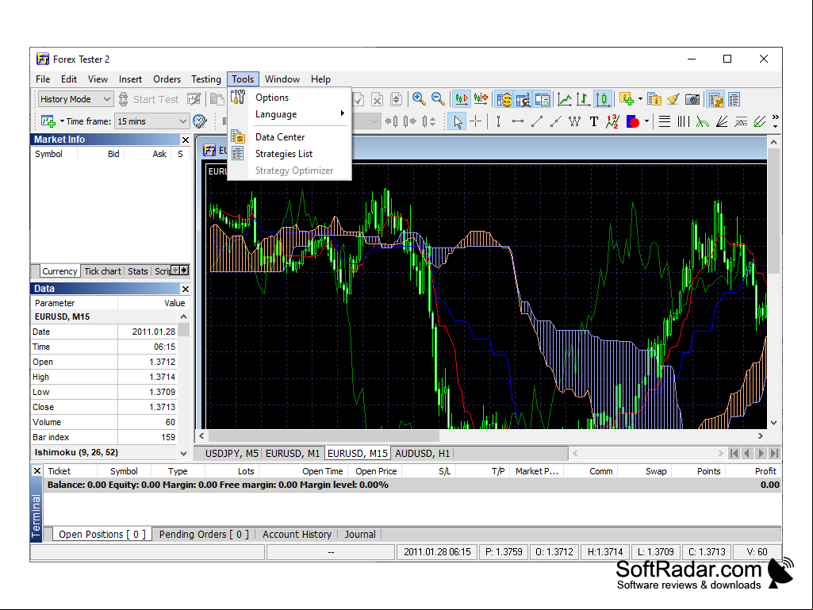Open the Account History tab

pyautogui.click(x=297, y=535)
